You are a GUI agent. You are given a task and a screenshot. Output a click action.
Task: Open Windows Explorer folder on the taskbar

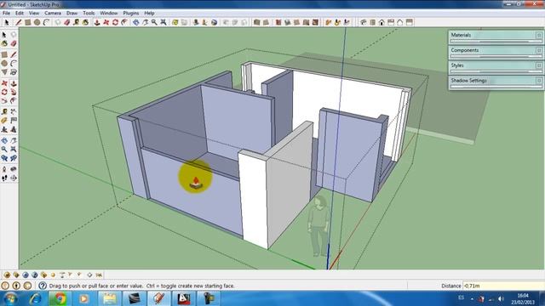pos(109,298)
